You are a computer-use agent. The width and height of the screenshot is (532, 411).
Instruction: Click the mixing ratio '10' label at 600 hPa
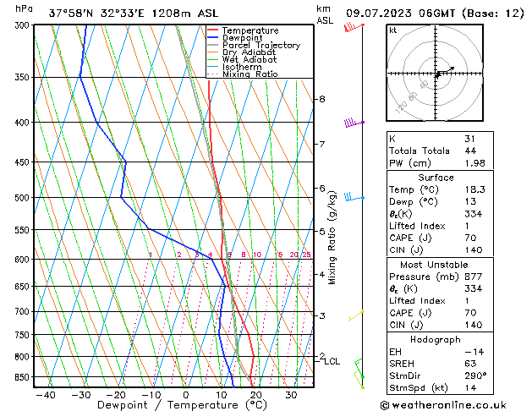click(257, 255)
